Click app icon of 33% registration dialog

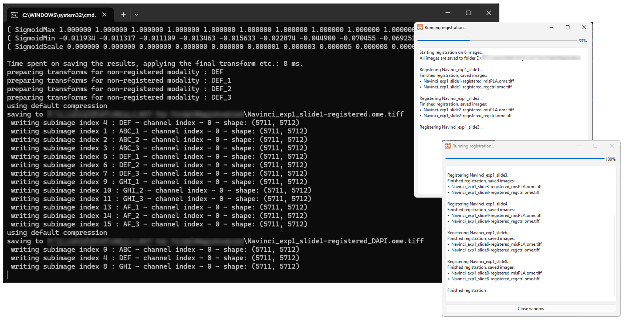click(x=420, y=28)
